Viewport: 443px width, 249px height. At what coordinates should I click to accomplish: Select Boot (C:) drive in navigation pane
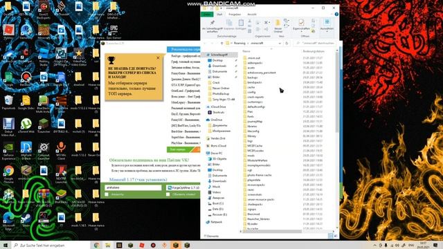pyautogui.click(x=217, y=203)
